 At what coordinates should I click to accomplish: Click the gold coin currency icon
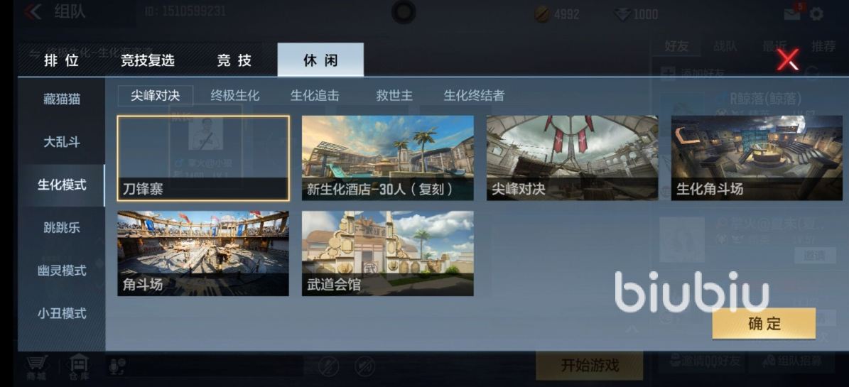tap(541, 14)
